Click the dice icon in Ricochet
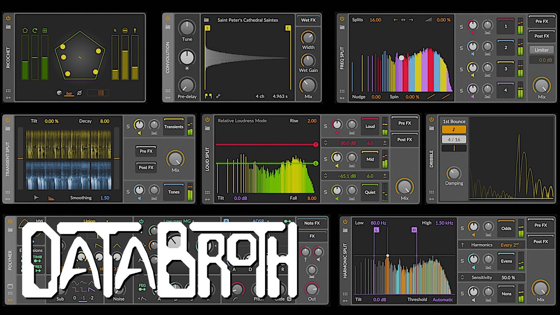 pyautogui.click(x=59, y=93)
